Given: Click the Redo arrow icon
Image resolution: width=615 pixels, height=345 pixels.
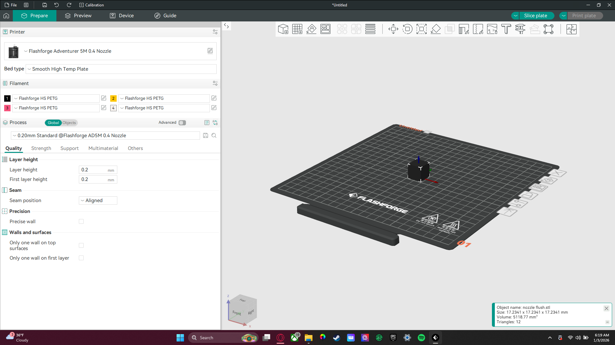Looking at the screenshot, I should click(69, 5).
